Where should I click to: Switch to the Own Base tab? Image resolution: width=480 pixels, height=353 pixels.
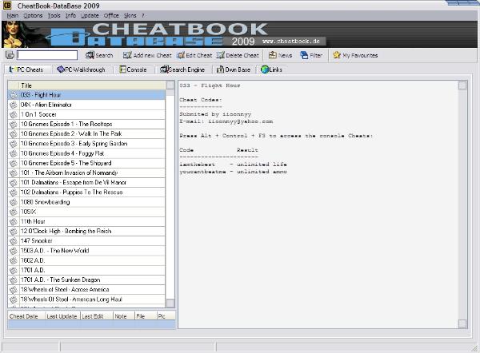pyautogui.click(x=234, y=69)
